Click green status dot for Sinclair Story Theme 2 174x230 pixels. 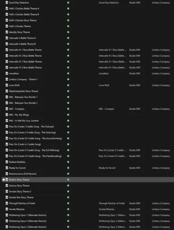[68, 191]
